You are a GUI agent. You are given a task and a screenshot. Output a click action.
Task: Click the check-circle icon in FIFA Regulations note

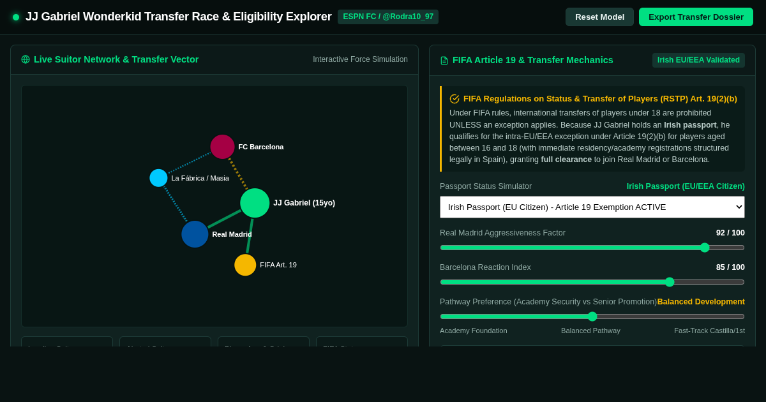coord(454,99)
